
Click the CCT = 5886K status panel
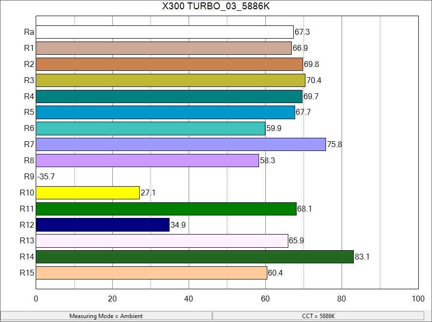pyautogui.click(x=319, y=316)
